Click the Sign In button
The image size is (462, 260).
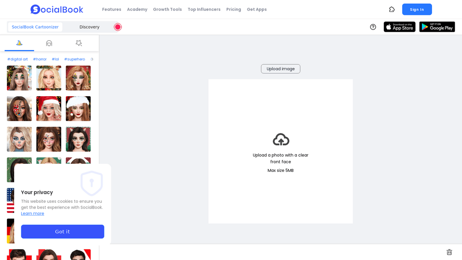pyautogui.click(x=417, y=9)
